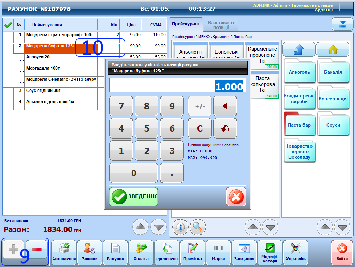Open the info icon button
355x267 pixels.
tap(180, 227)
